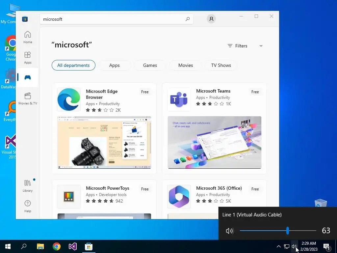Viewport: 337px width, 253px height.
Task: Expand the Filters dropdown
Action: (x=245, y=46)
